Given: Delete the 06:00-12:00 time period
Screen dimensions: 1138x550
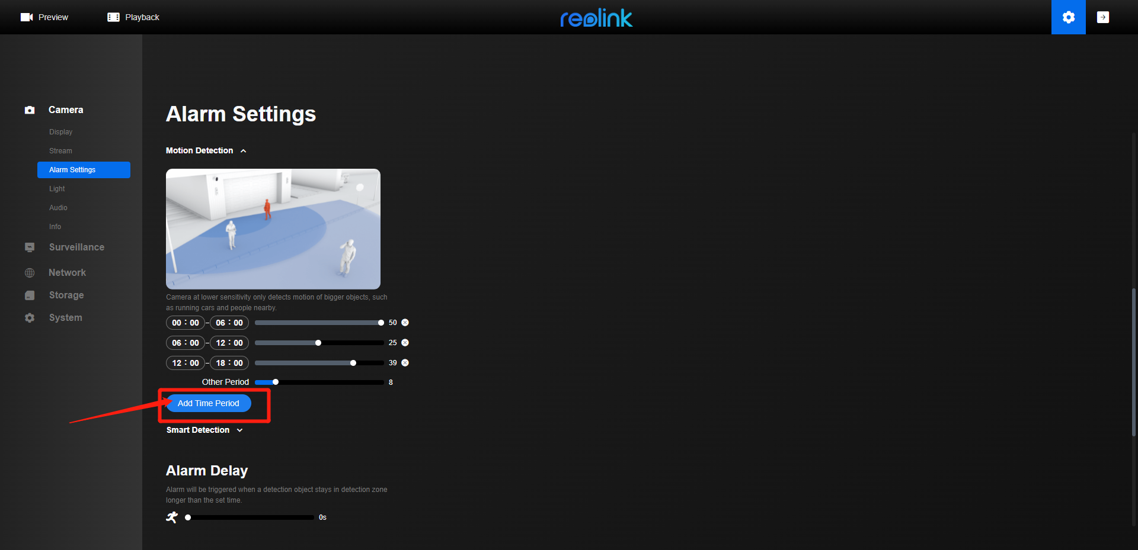Looking at the screenshot, I should (405, 343).
